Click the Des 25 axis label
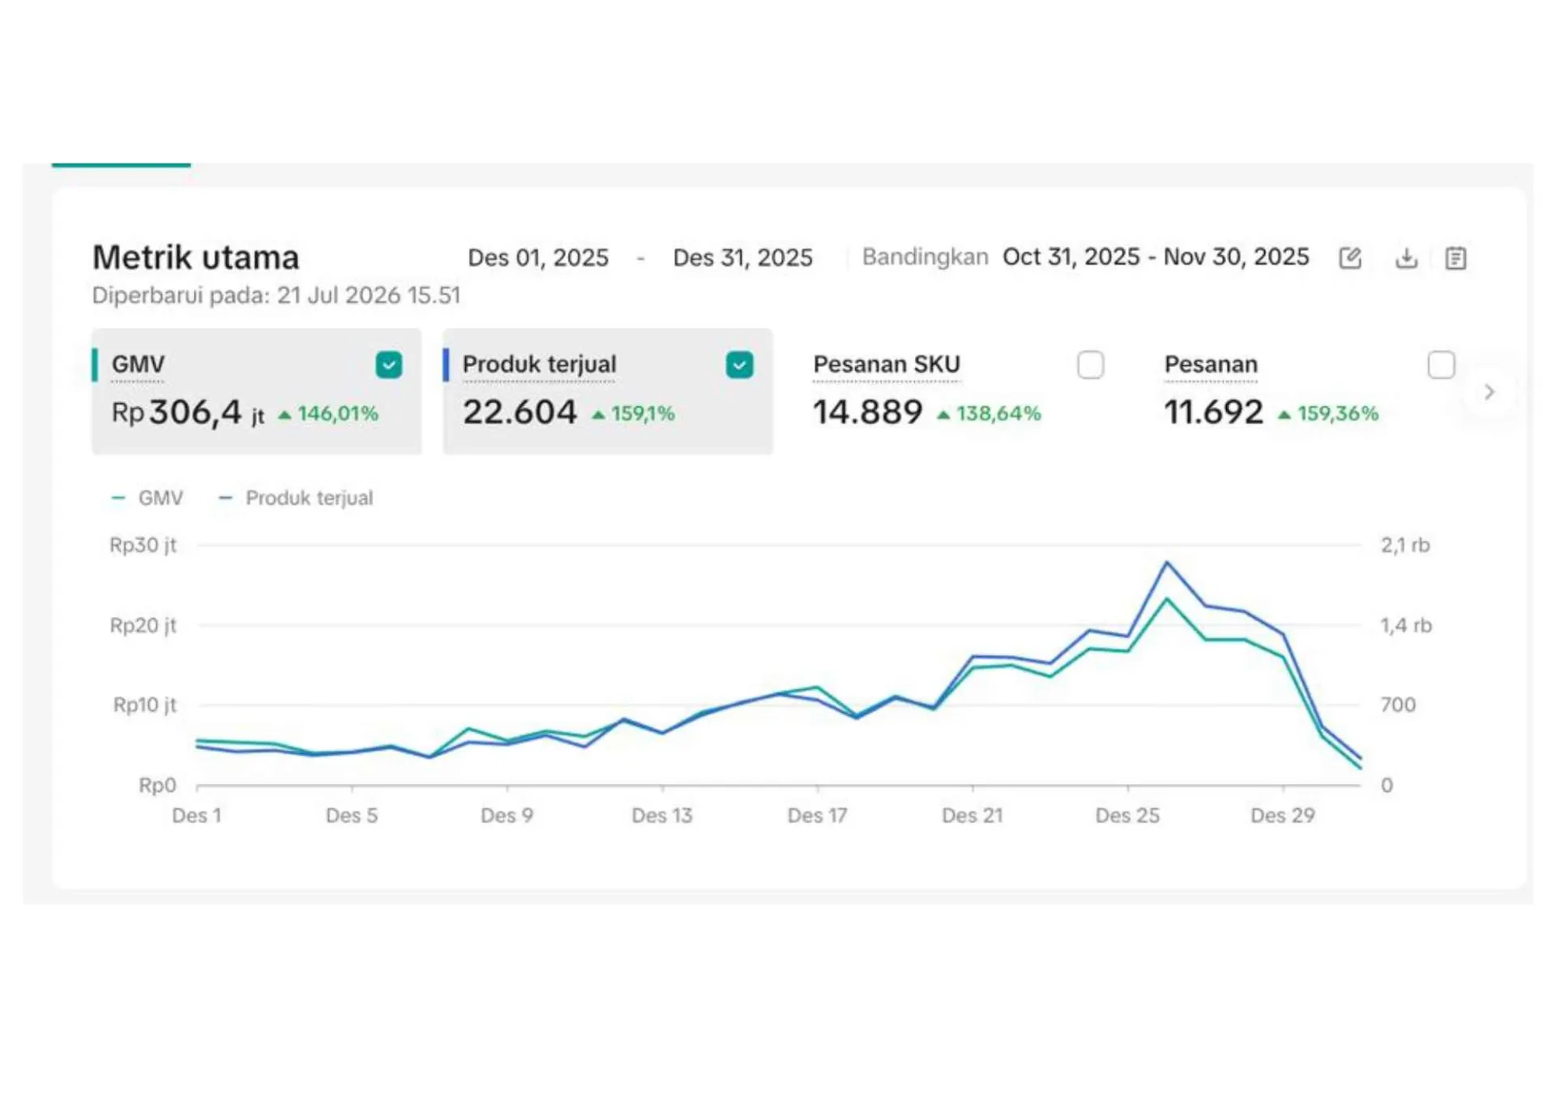The width and height of the screenshot is (1556, 1099). [x=1127, y=816]
